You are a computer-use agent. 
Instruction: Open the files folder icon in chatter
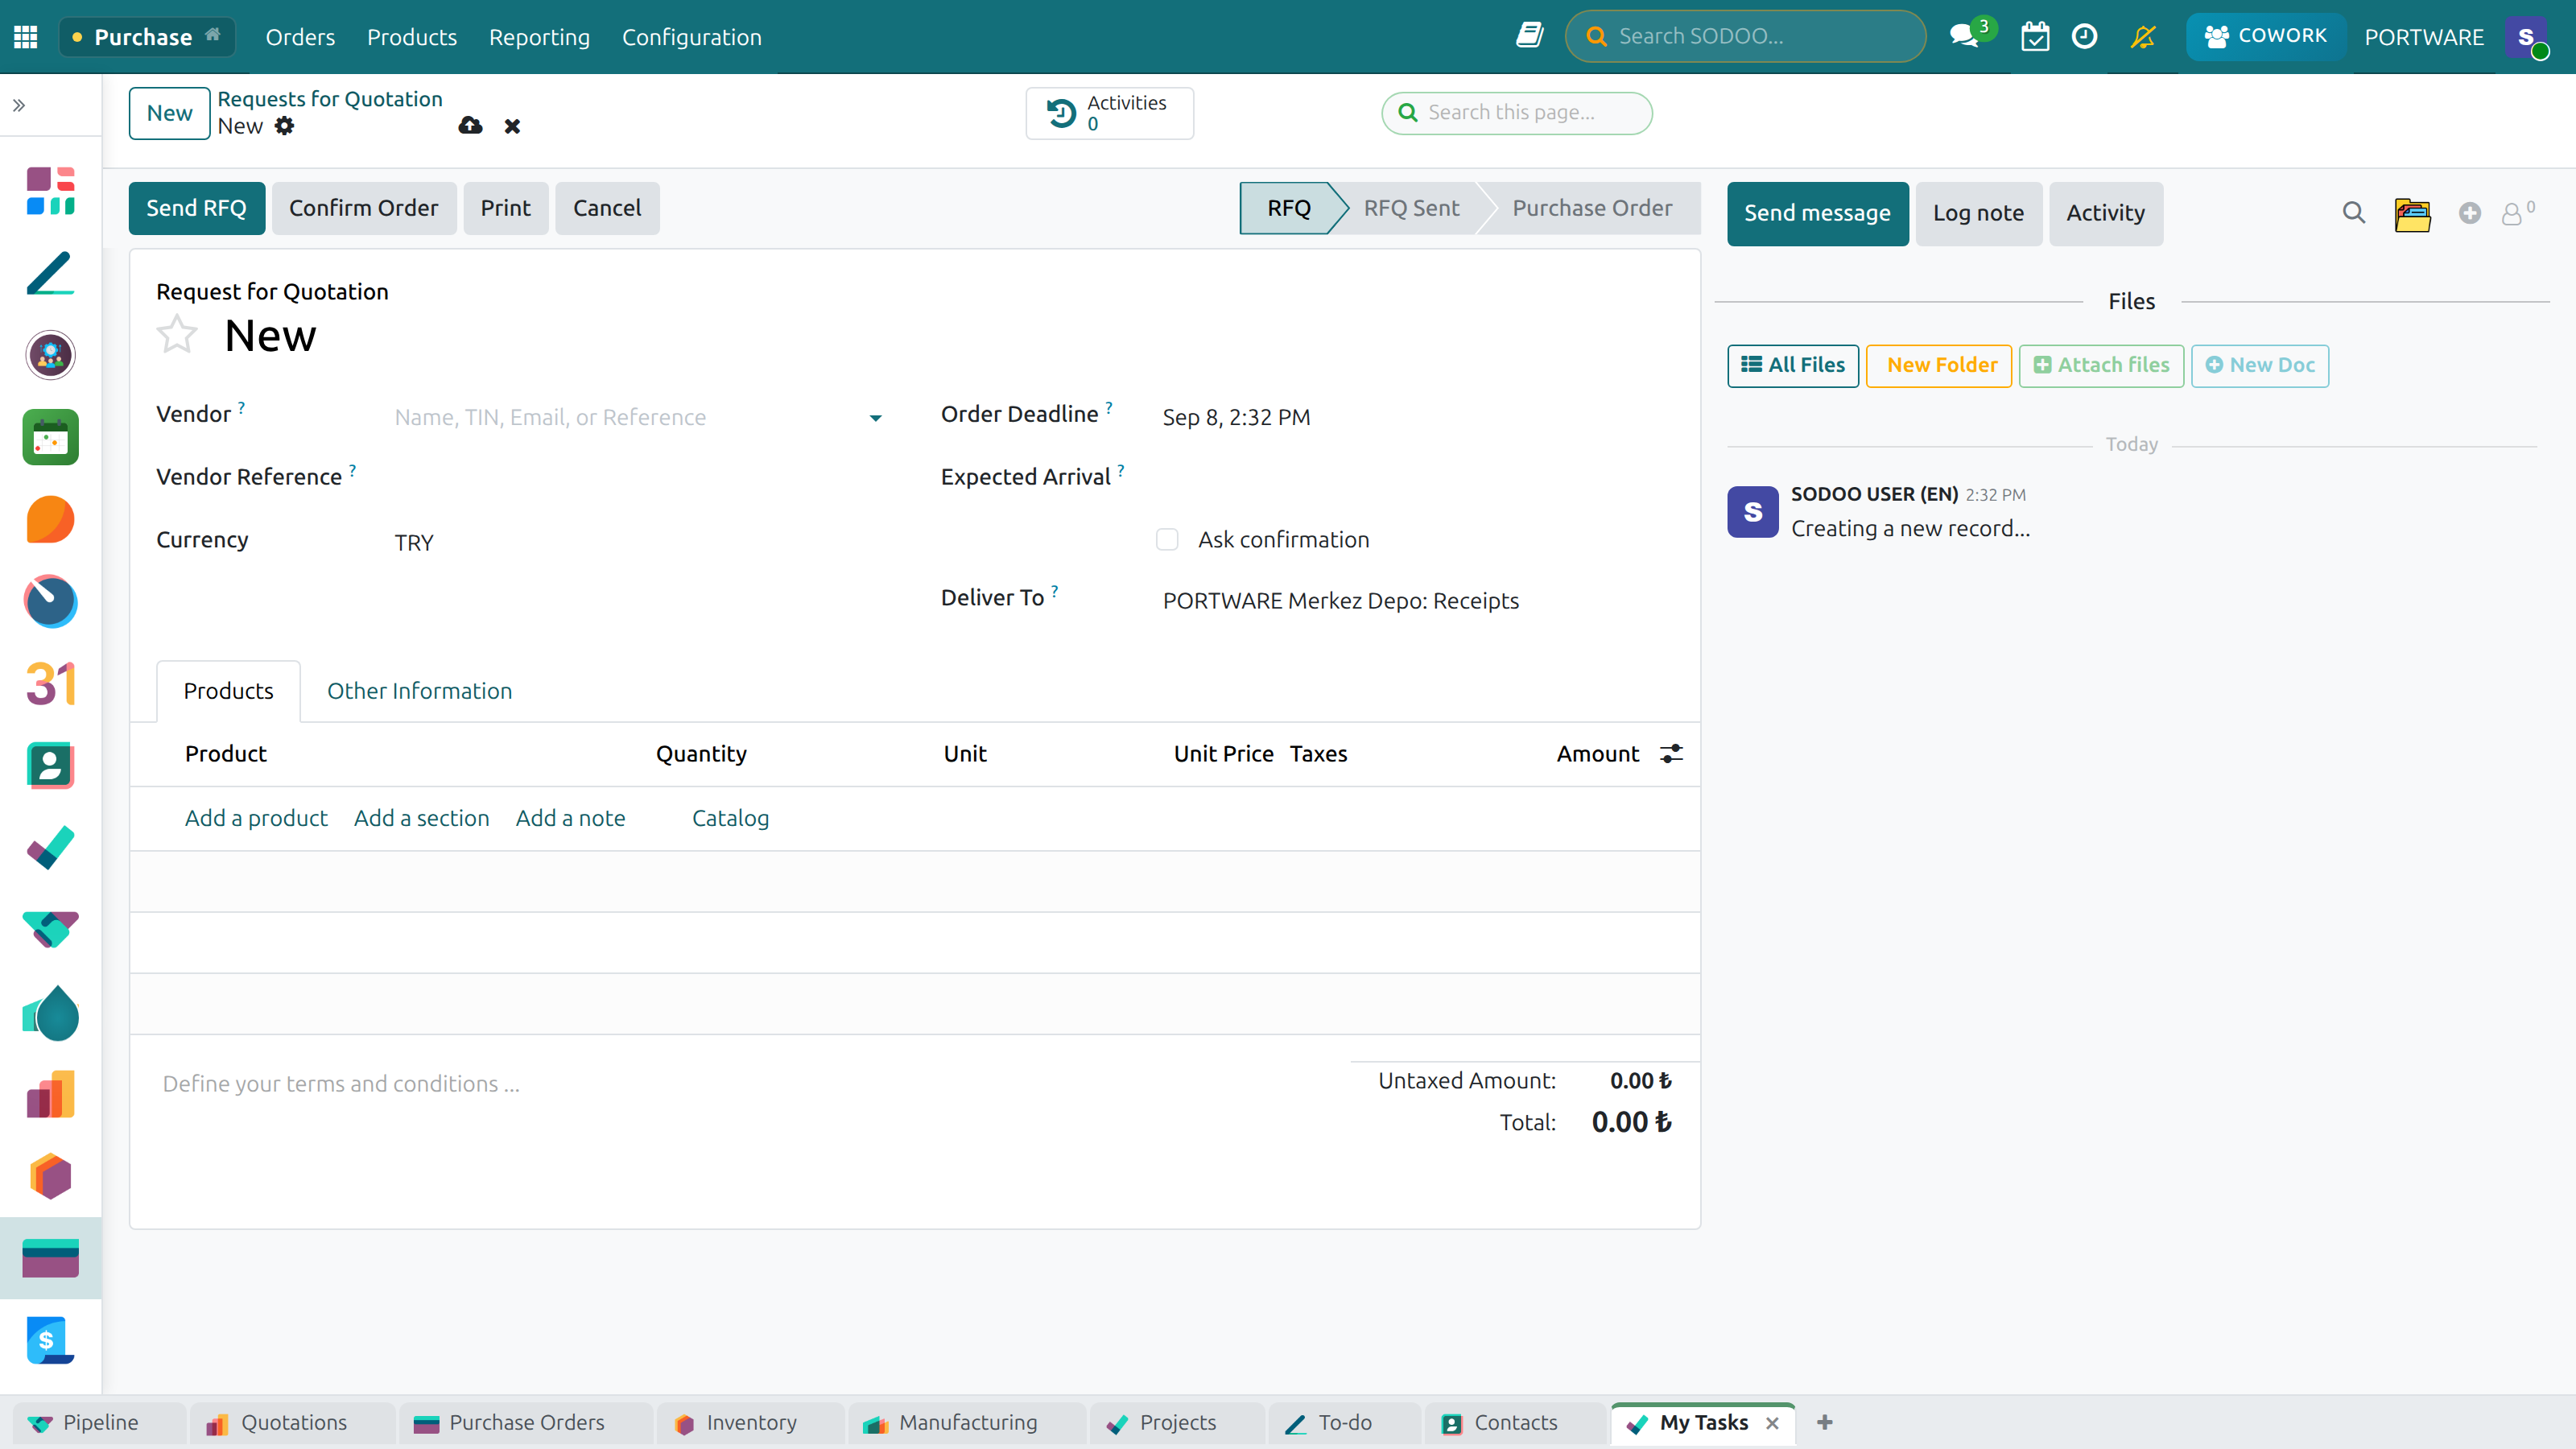[x=2412, y=214]
